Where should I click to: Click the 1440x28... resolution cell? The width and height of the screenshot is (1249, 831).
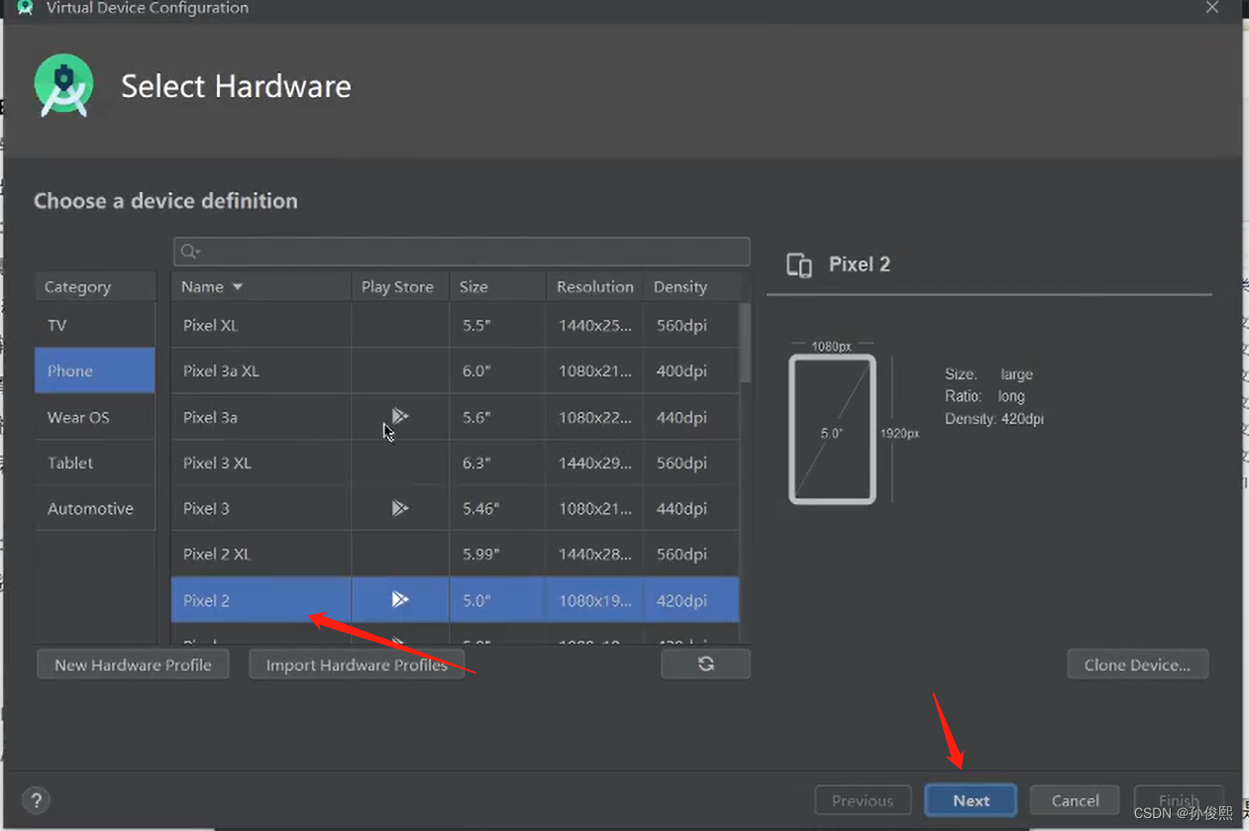click(x=594, y=554)
